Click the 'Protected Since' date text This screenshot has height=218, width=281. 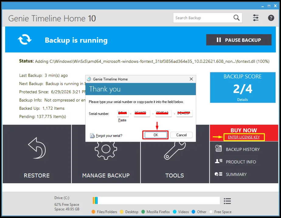coord(52,92)
